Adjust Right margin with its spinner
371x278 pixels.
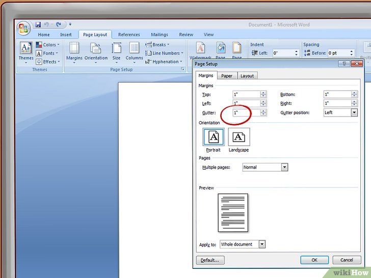354,103
